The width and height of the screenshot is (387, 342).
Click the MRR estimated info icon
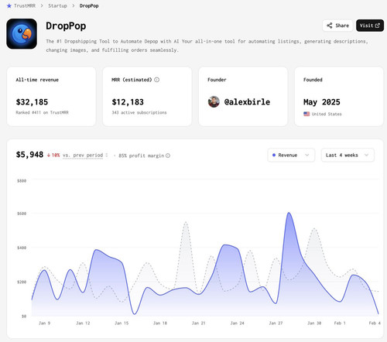point(157,80)
